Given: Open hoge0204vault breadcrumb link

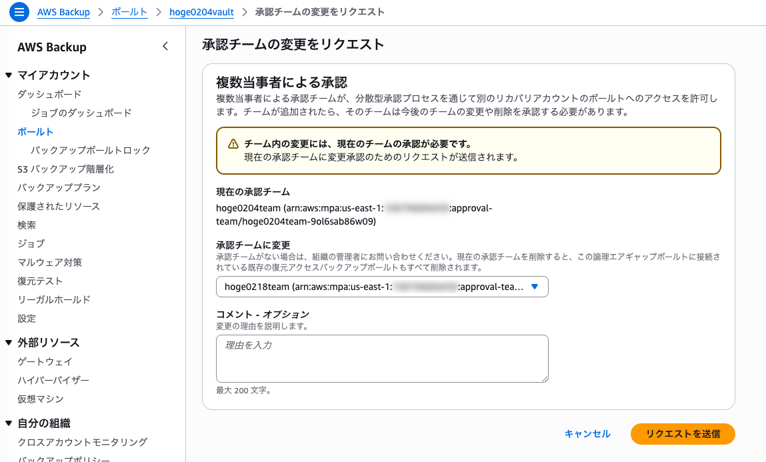Looking at the screenshot, I should [x=201, y=12].
